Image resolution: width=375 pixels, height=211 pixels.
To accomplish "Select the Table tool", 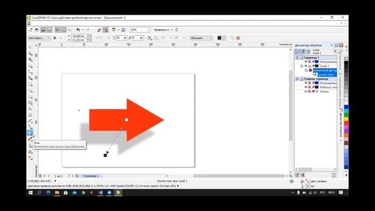I will [x=30, y=115].
